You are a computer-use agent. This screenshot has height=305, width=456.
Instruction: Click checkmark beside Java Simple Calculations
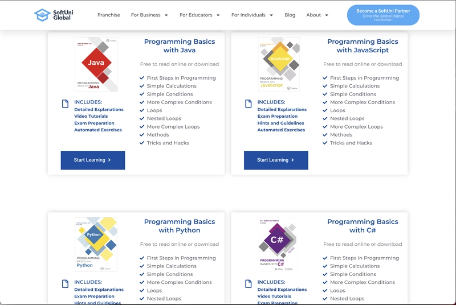[x=142, y=86]
